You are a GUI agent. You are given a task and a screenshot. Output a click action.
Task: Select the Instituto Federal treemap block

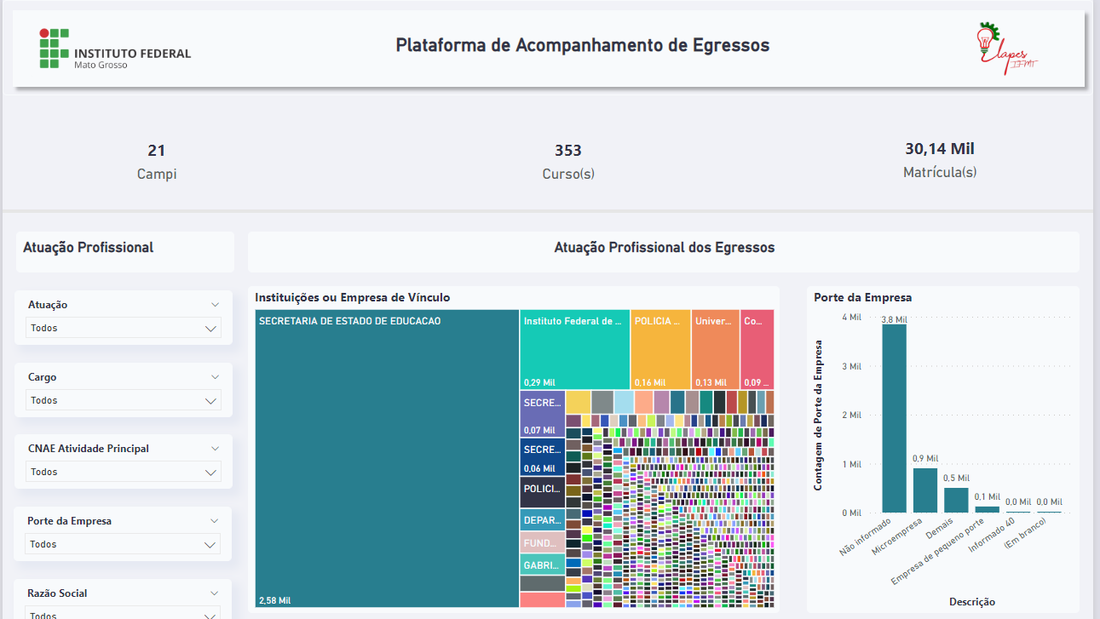[575, 349]
